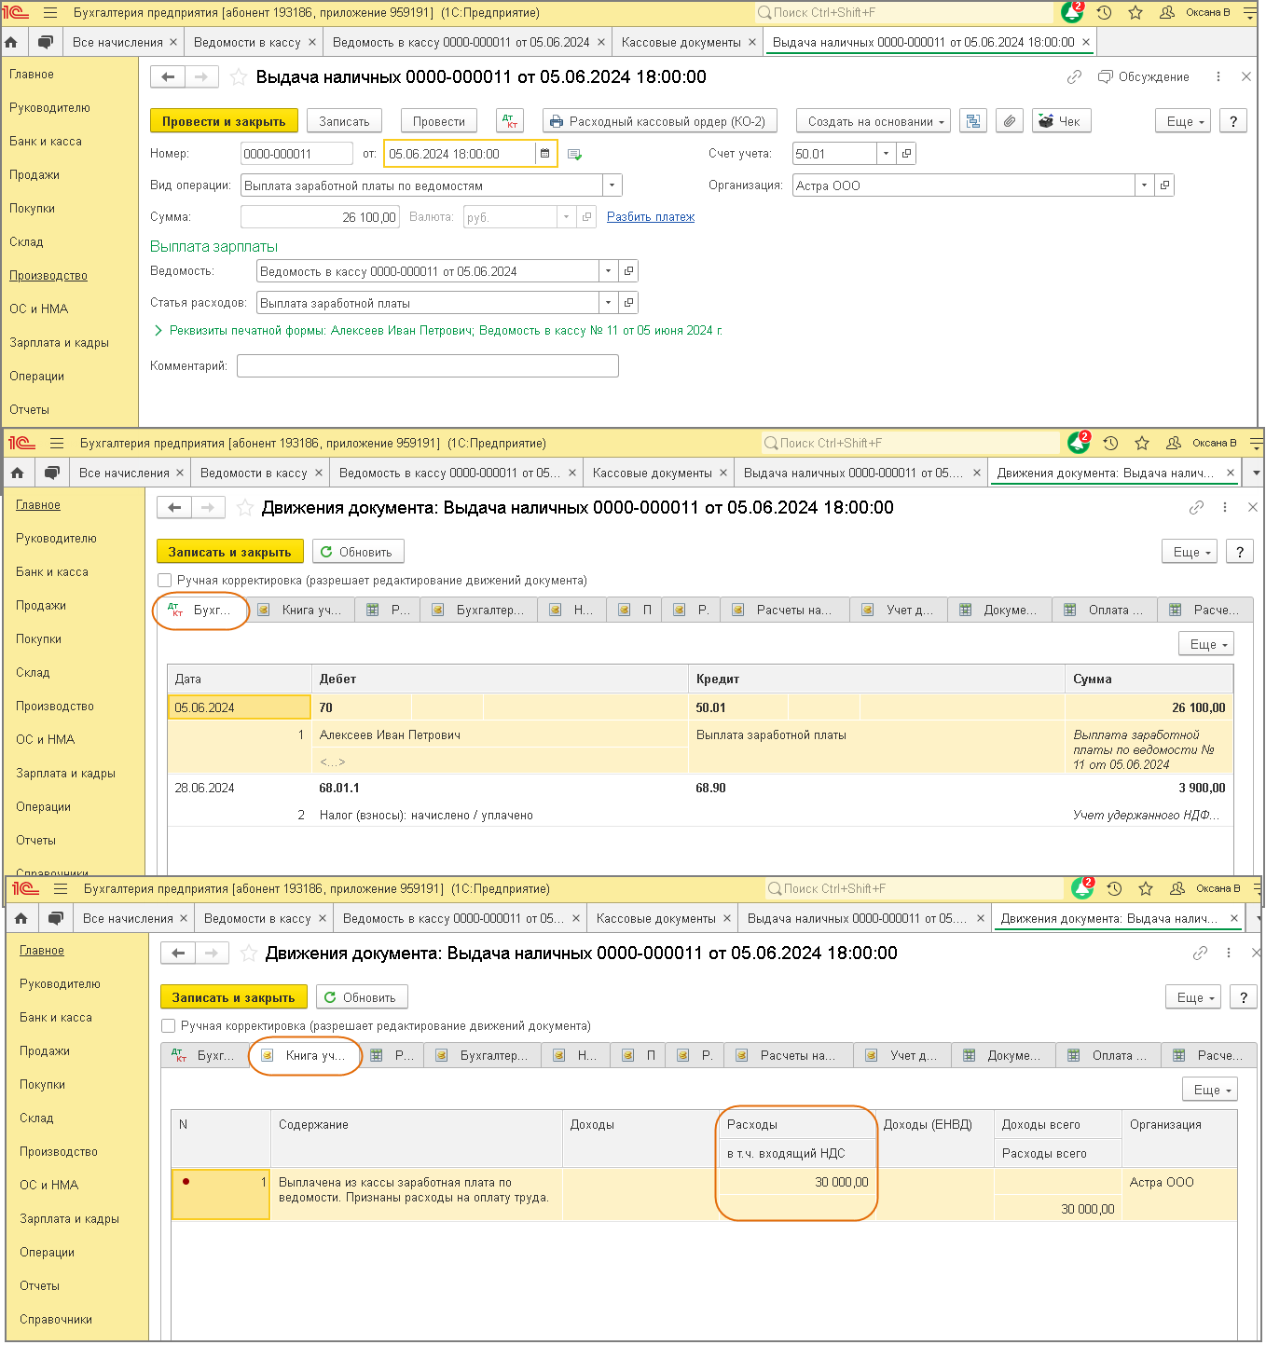
Task: Open Еще menu in the top window toolbar
Action: 1184,121
